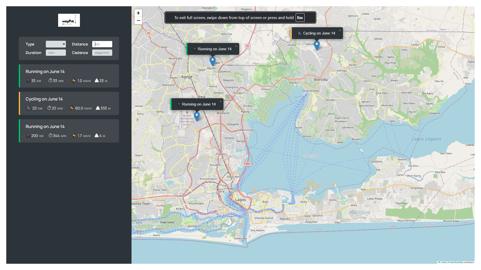Click the 'Victoria Island' map label
Image resolution: width=481 pixels, height=270 pixels.
(x=264, y=218)
